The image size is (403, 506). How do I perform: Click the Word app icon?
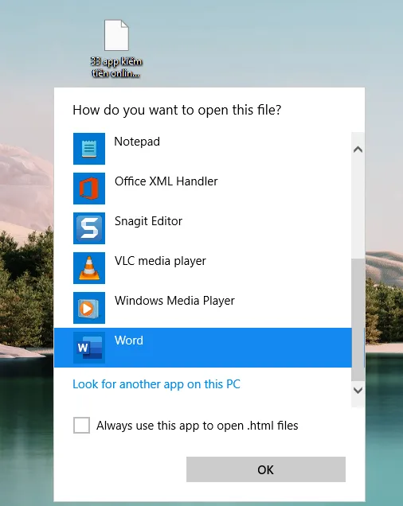point(89,348)
